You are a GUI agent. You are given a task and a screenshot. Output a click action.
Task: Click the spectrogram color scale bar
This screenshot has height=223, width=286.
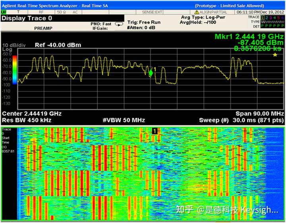point(15,70)
